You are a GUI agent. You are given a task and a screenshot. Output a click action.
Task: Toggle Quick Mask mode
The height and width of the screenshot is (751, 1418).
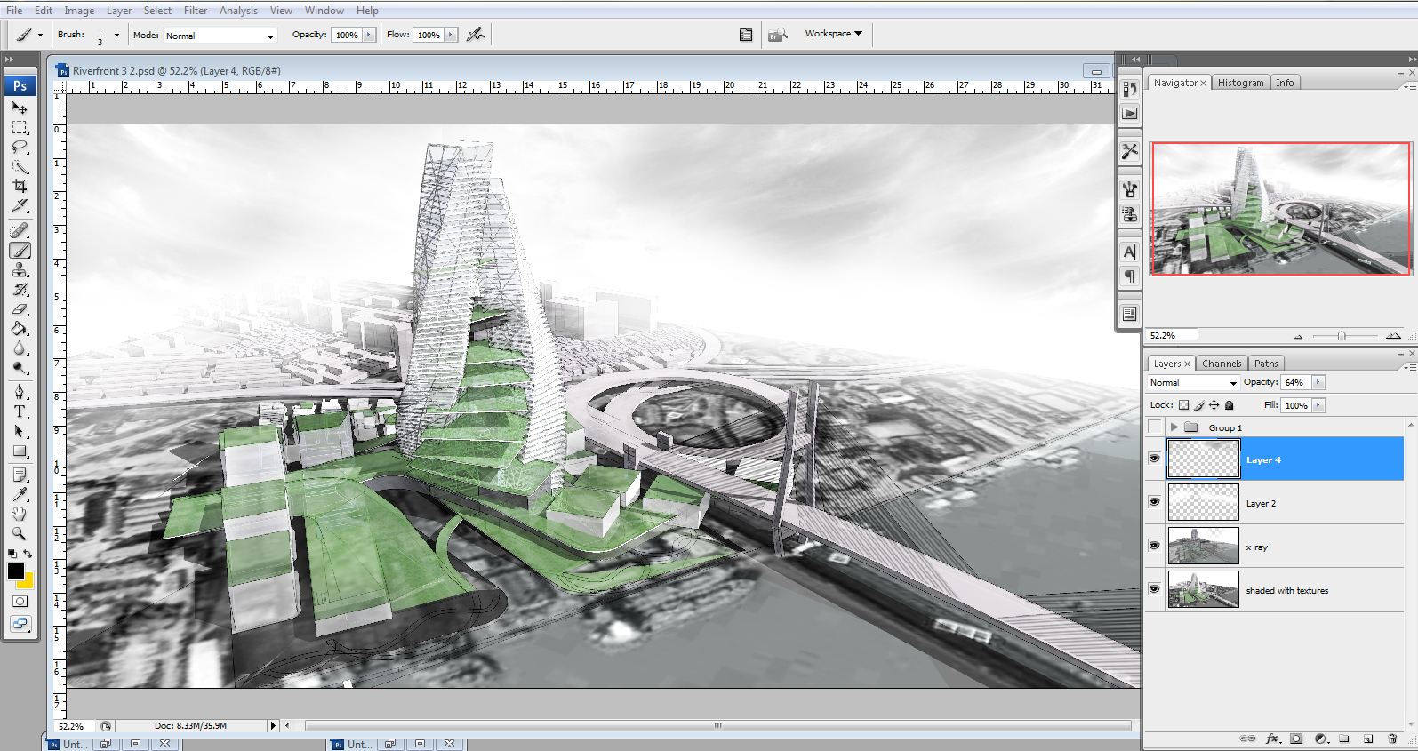coord(20,601)
